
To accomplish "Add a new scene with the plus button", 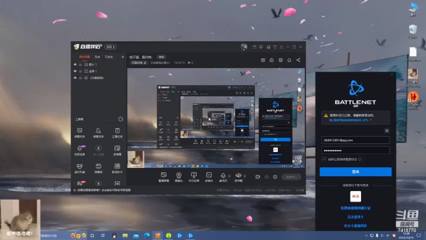I will tap(123, 57).
